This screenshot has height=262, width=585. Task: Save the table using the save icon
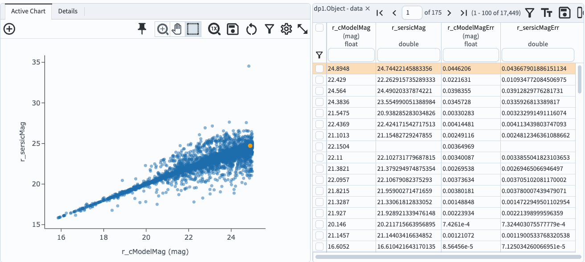tap(565, 12)
